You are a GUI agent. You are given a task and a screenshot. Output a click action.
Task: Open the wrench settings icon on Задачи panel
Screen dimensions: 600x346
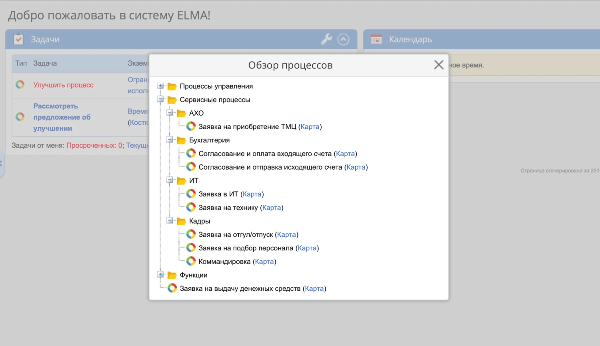[326, 39]
